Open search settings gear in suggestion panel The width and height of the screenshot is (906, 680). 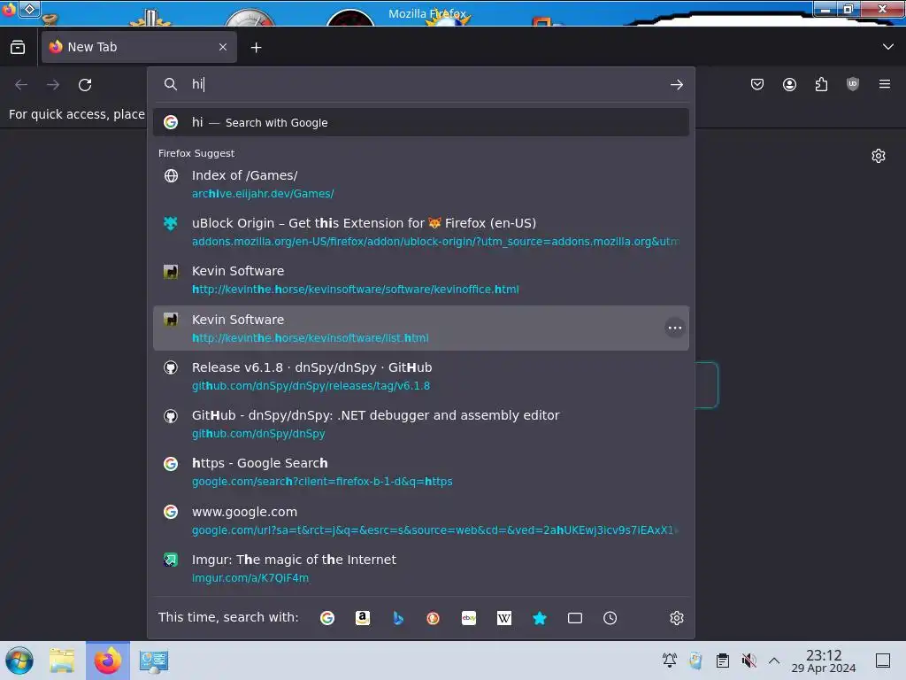click(x=677, y=617)
